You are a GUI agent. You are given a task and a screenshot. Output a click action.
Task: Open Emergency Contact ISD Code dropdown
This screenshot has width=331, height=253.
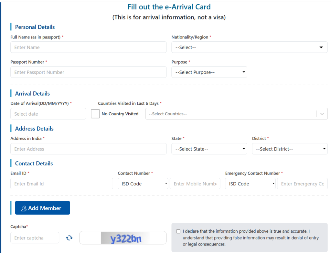[250, 184]
